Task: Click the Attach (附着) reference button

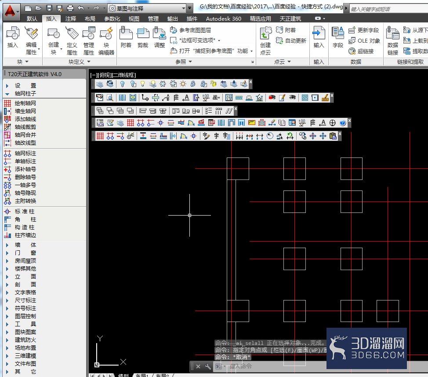Action: [126, 37]
